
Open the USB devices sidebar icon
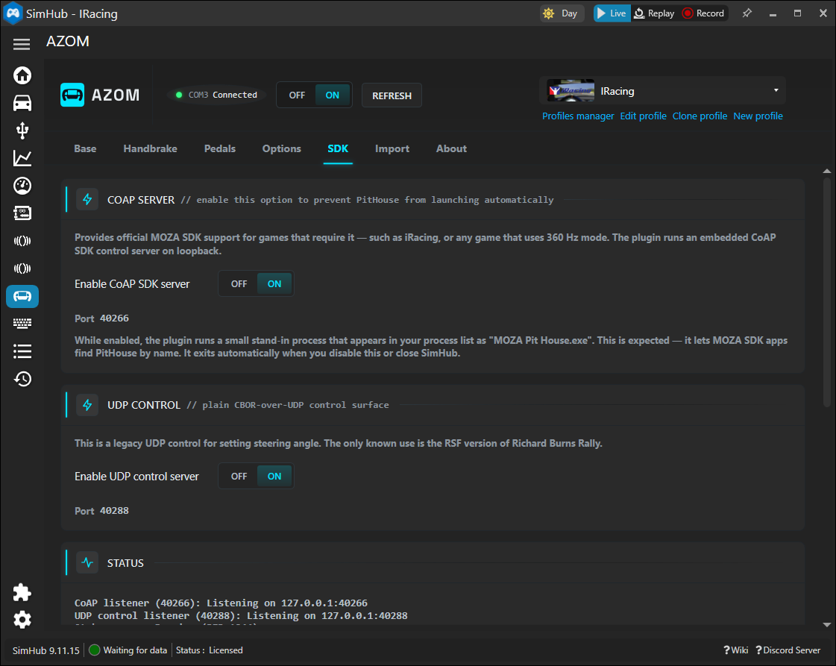coord(22,131)
